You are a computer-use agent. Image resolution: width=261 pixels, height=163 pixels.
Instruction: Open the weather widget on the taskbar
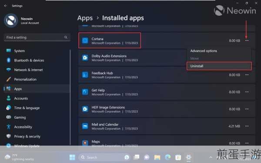[x=19, y=157]
